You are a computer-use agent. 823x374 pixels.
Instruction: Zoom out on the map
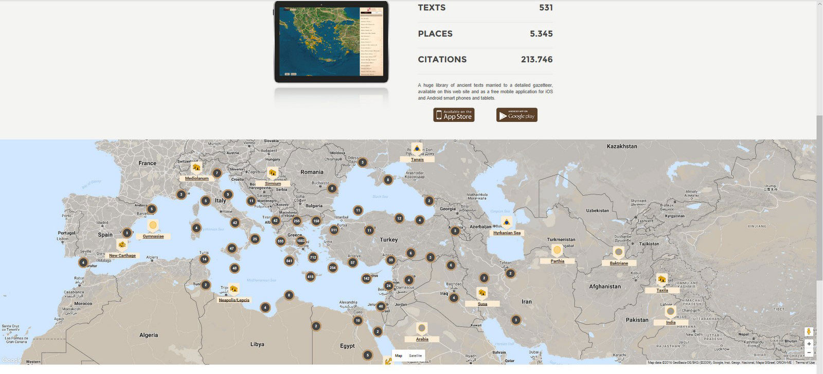point(809,353)
